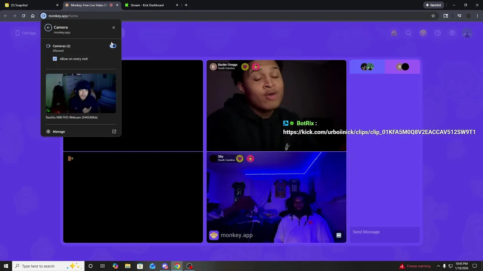Open Copilot from the taskbar
The image size is (483, 271).
tap(115, 266)
